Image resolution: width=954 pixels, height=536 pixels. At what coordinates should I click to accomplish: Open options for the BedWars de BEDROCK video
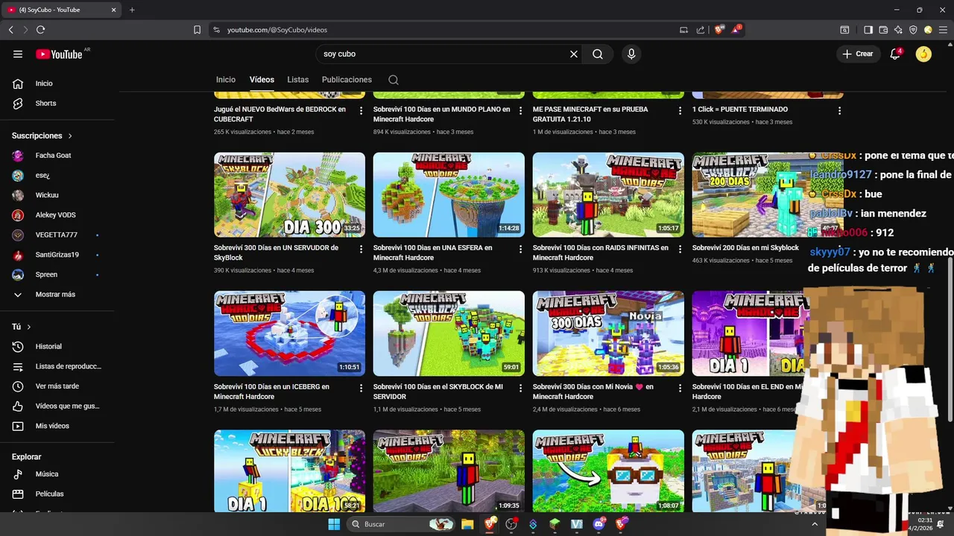click(x=361, y=110)
